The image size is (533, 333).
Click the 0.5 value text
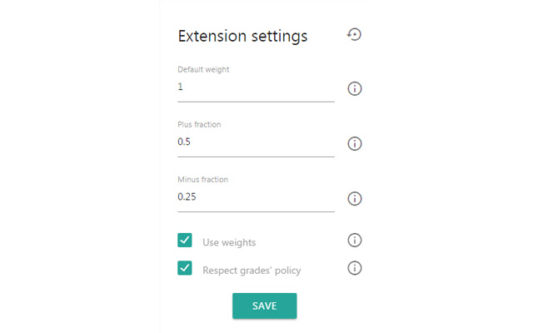[184, 142]
